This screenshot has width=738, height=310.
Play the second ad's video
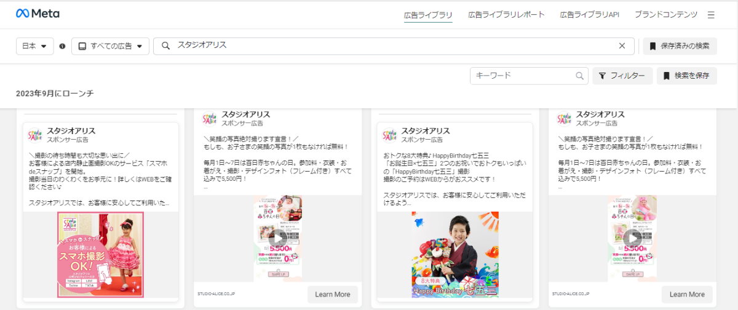tap(278, 238)
